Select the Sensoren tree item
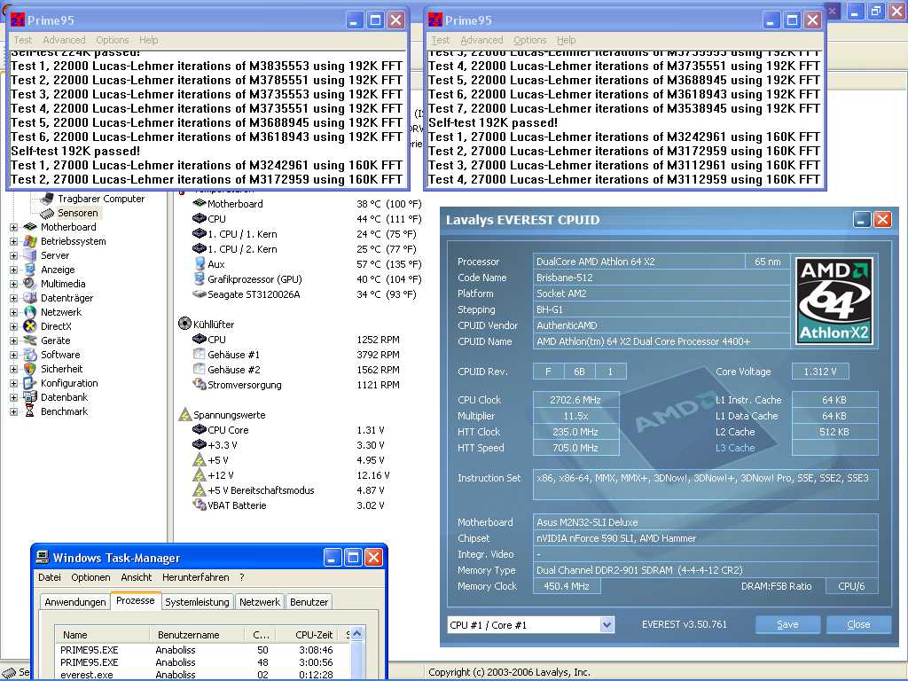 (x=78, y=213)
